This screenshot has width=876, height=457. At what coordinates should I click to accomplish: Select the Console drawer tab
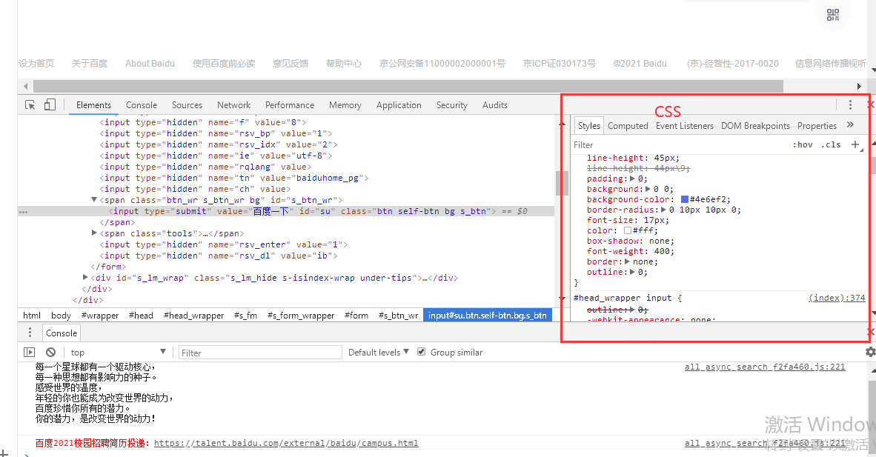62,333
